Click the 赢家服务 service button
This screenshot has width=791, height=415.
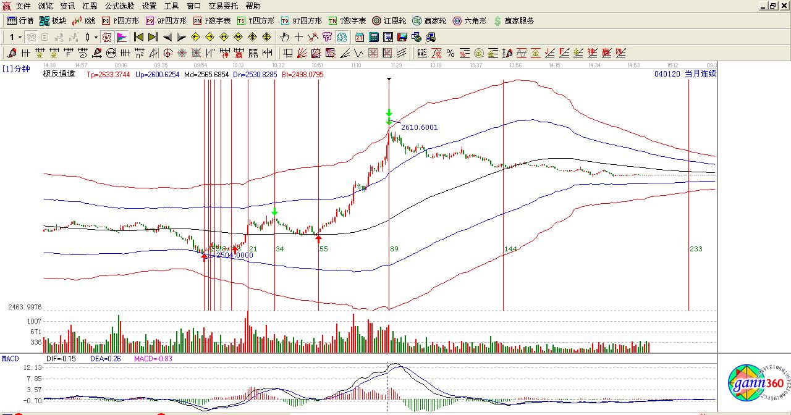tap(514, 21)
